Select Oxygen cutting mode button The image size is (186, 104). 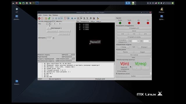point(142,52)
